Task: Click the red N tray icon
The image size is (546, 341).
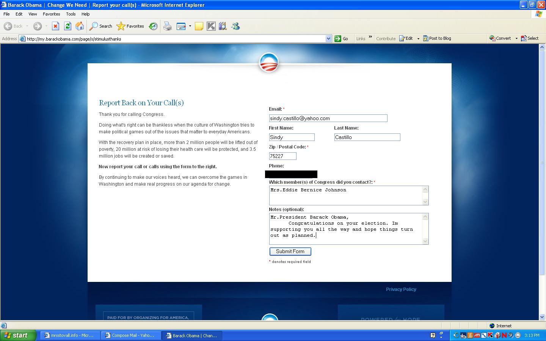Action: [504, 335]
